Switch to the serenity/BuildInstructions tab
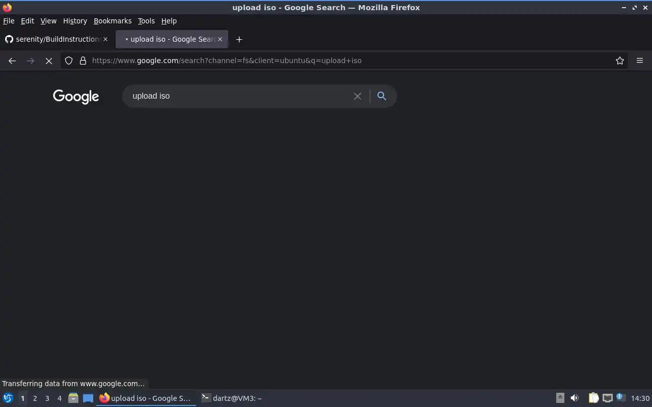Viewport: 652px width, 407px height. click(x=56, y=39)
